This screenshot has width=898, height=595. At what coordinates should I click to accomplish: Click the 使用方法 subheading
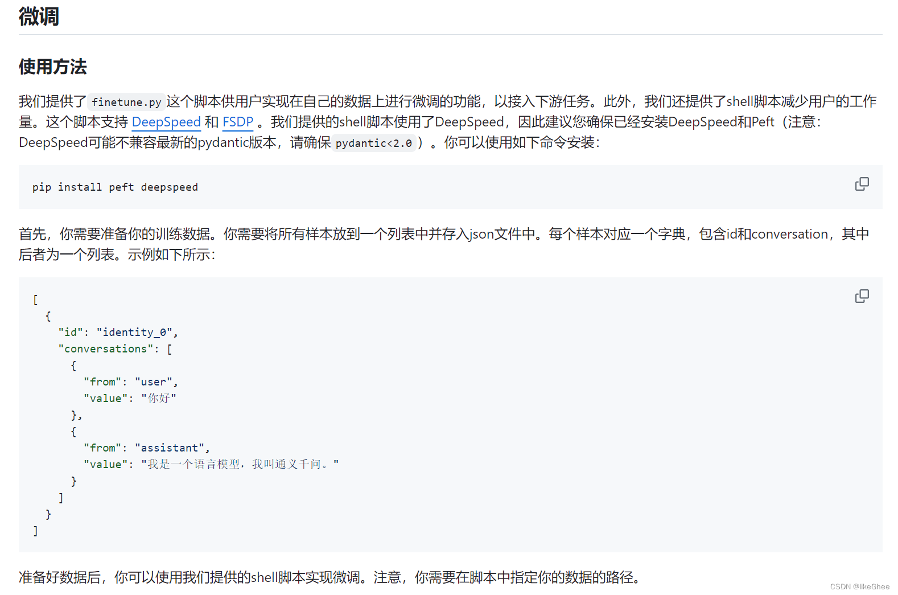click(53, 67)
